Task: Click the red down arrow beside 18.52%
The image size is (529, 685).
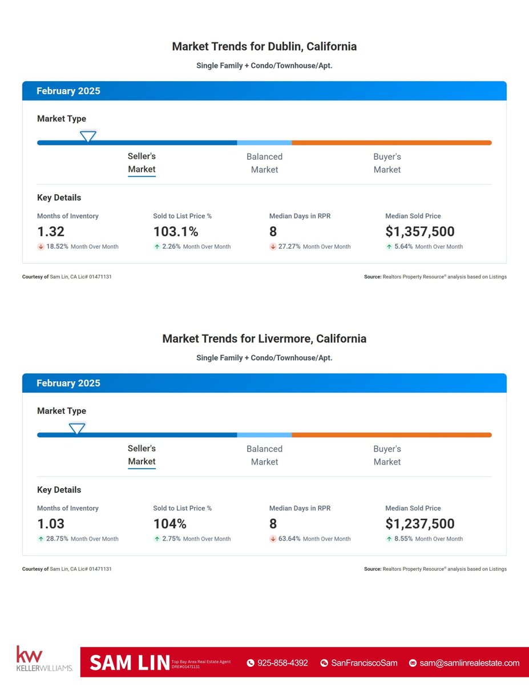Action: point(40,247)
